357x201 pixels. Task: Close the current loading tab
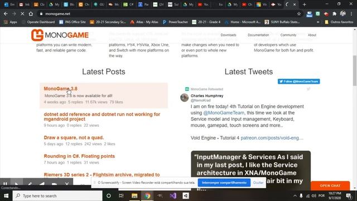pos(295,4)
